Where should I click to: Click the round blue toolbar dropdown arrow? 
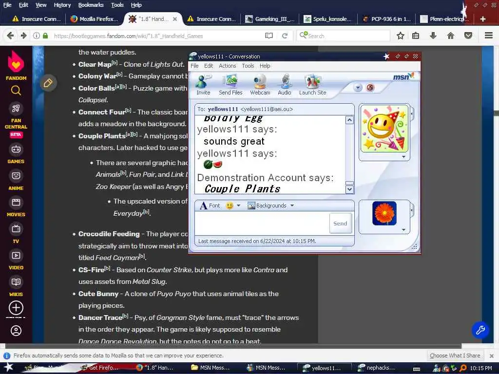click(358, 88)
